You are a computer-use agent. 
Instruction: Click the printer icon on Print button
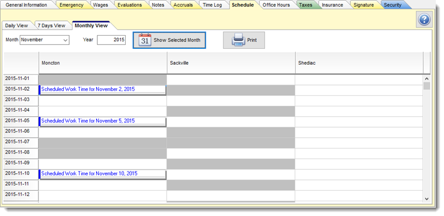[238, 40]
